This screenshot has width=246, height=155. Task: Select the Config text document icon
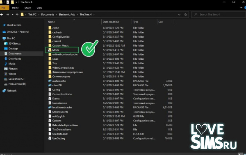click(x=50, y=90)
